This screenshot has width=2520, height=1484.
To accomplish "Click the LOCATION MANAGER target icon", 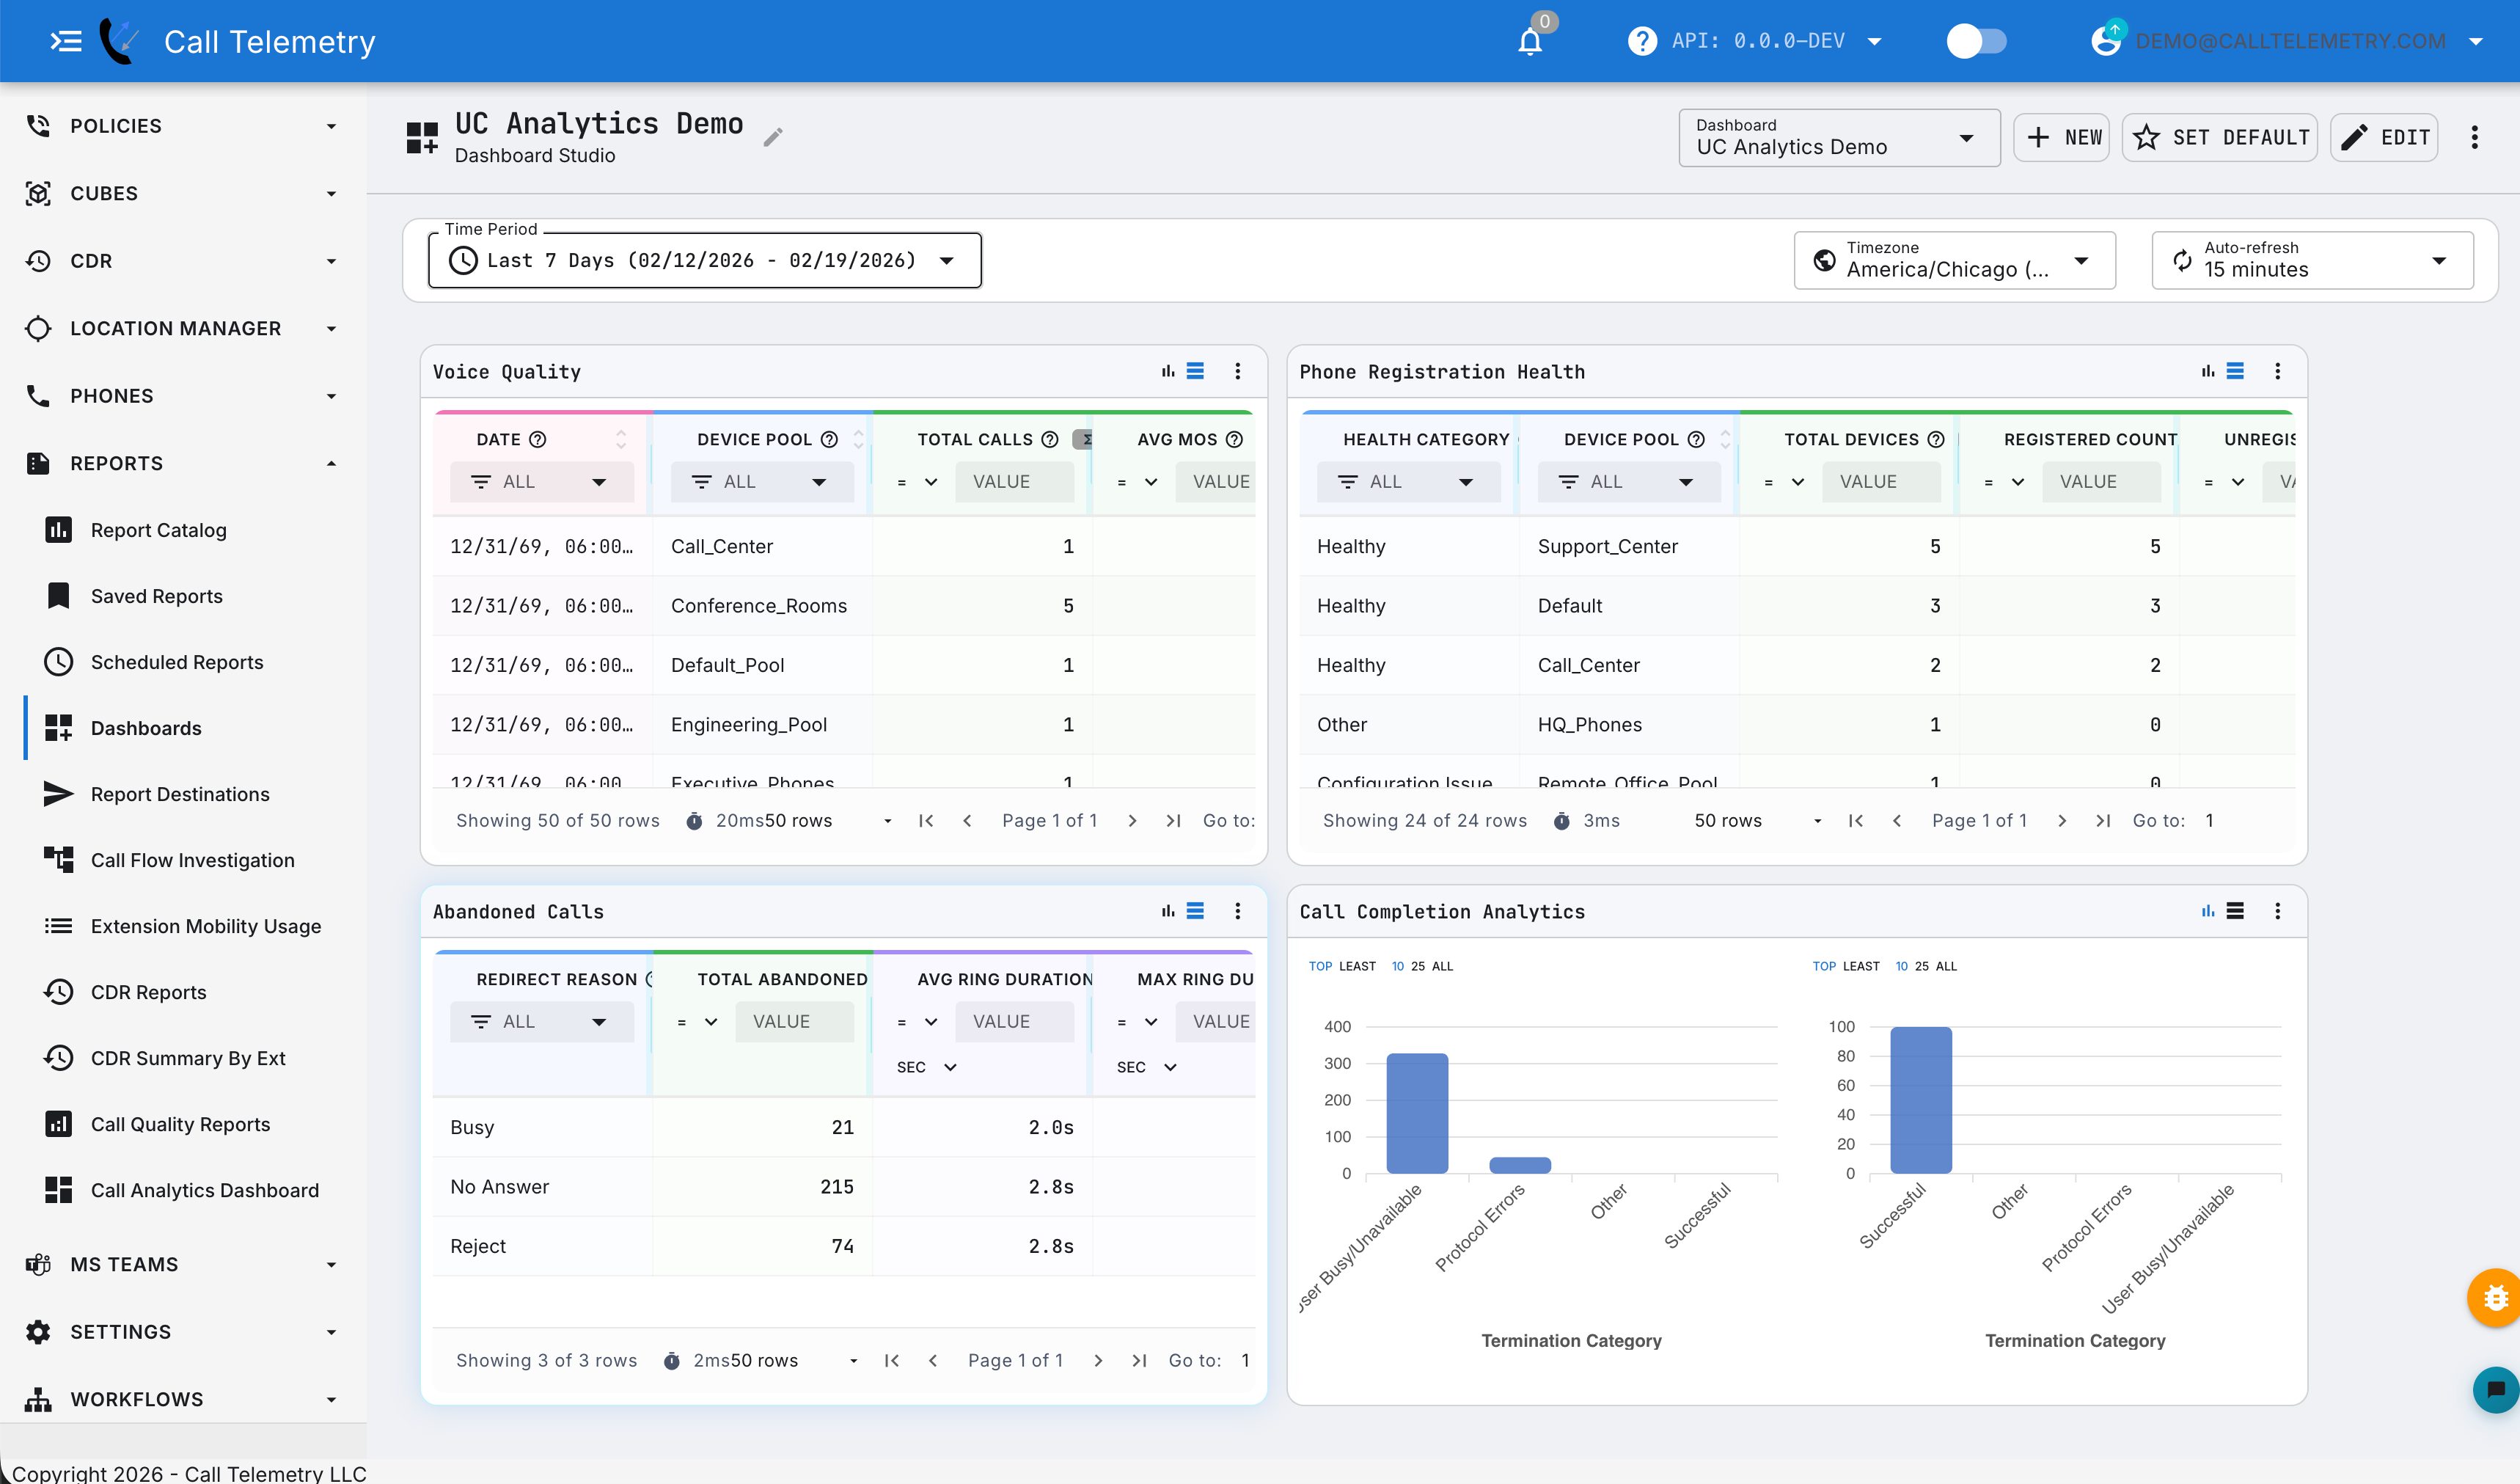I will click(38, 328).
